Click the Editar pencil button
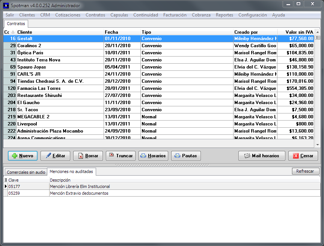The image size is (324, 246). tap(56, 156)
